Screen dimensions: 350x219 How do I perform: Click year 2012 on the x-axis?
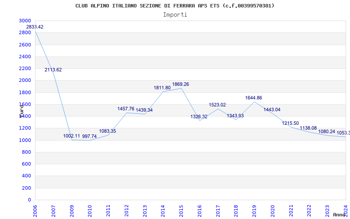126,211
